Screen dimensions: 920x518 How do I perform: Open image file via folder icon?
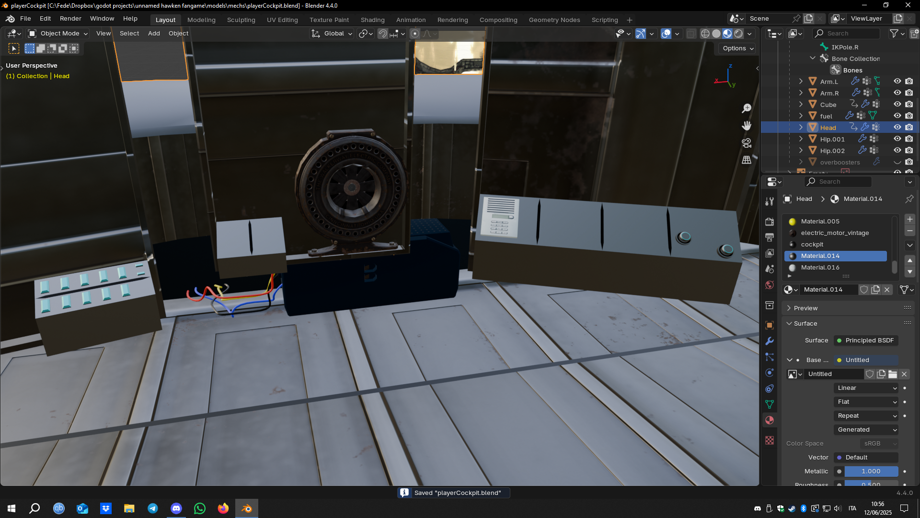point(893,374)
